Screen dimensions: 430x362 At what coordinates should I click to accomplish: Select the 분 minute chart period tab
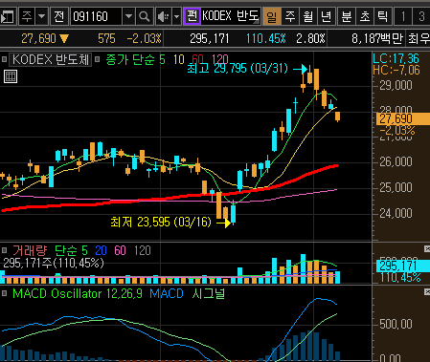point(347,16)
